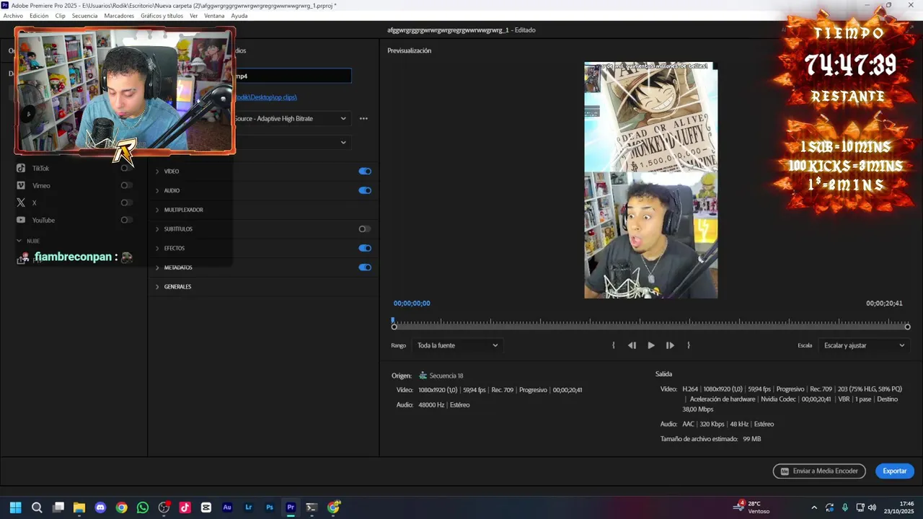
Task: Click the microphone icon in system tray
Action: (x=844, y=507)
